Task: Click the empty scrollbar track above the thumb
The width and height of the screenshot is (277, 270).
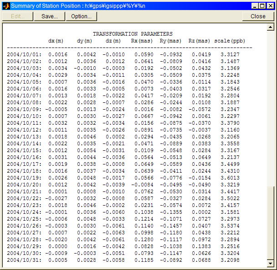Action: pyautogui.click(x=271, y=105)
